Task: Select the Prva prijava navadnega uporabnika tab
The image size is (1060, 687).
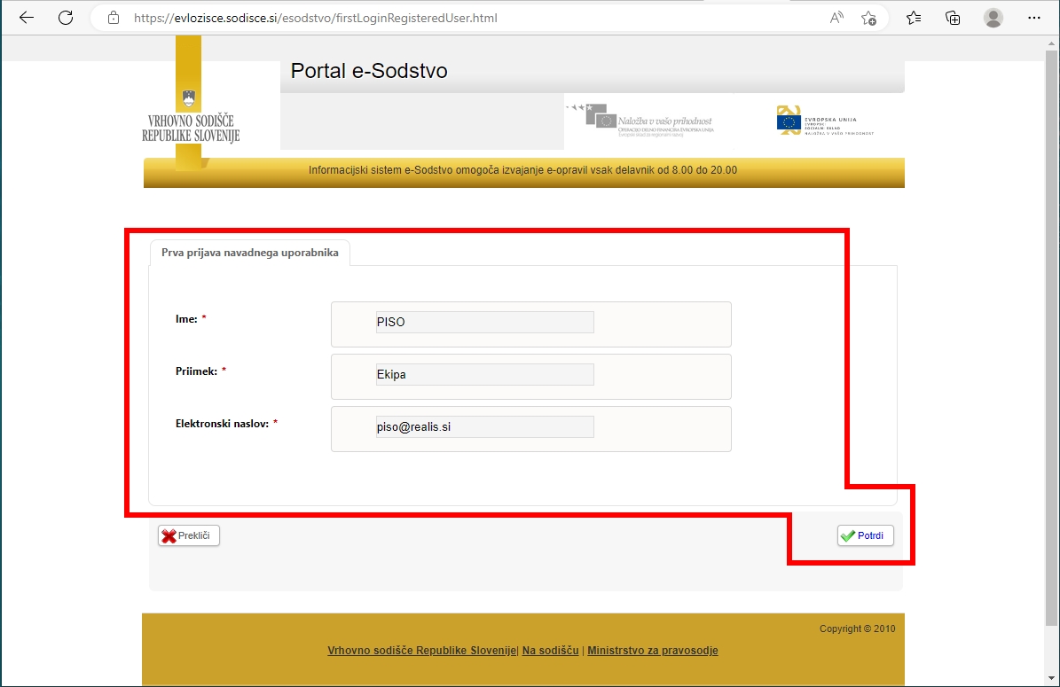Action: [249, 253]
